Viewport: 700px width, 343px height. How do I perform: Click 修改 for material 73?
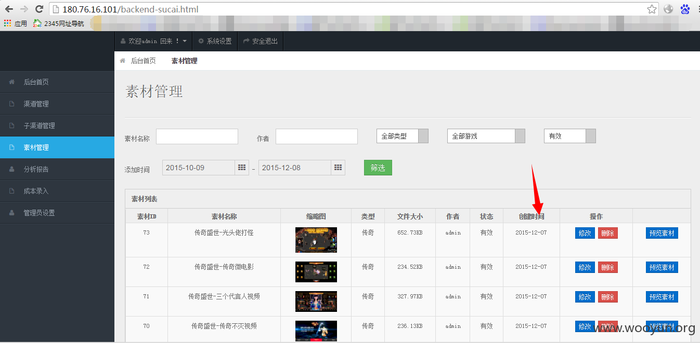click(x=585, y=233)
